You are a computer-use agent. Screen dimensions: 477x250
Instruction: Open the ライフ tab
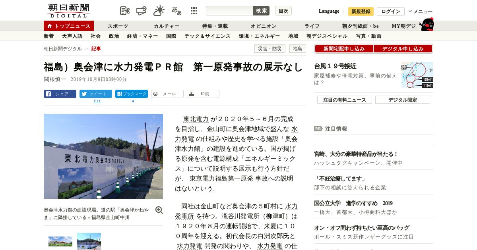[312, 26]
